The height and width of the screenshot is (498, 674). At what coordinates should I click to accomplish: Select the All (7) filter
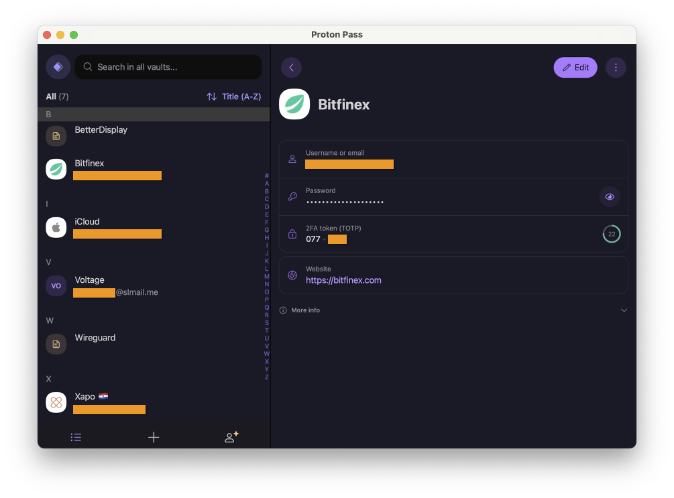57,97
